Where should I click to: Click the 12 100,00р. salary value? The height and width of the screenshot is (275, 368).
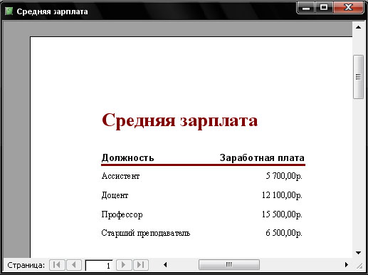click(282, 195)
